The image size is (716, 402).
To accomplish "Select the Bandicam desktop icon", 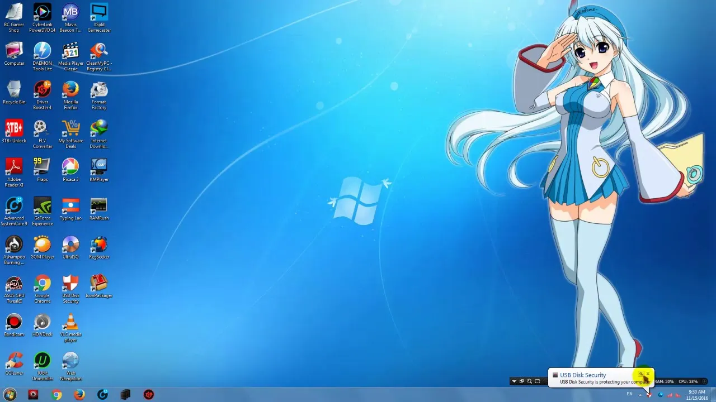I will pyautogui.click(x=14, y=325).
